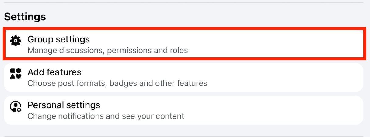Click small gear badge on Personal settings icon
Screen dimensions: 370x137
19,109
